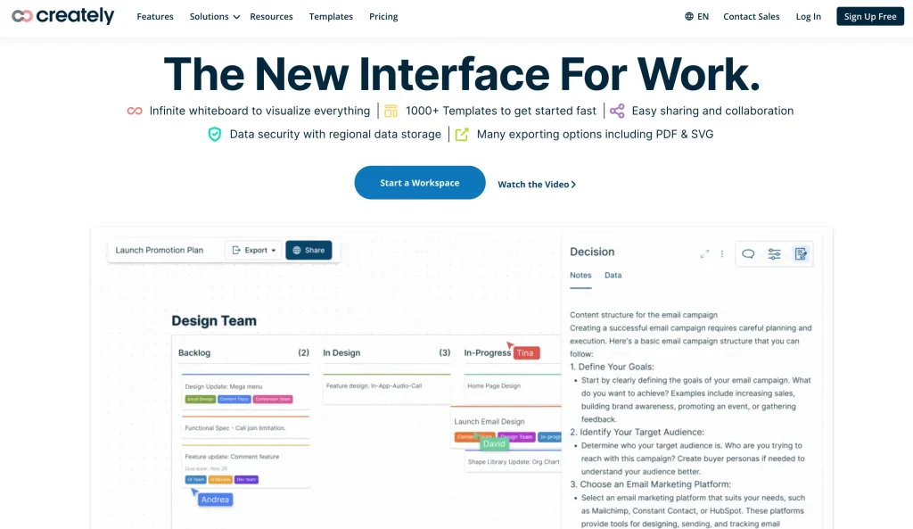Click the Sign Up Free button
Screen dimensions: 913x529
tap(870, 16)
